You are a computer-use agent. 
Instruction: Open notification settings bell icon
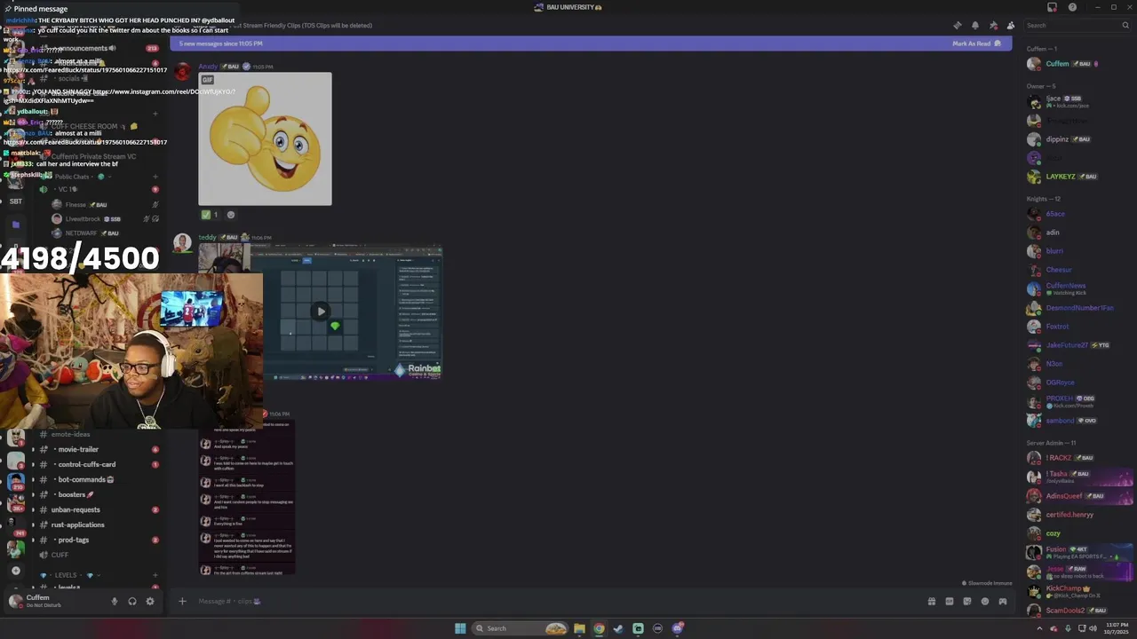(974, 26)
